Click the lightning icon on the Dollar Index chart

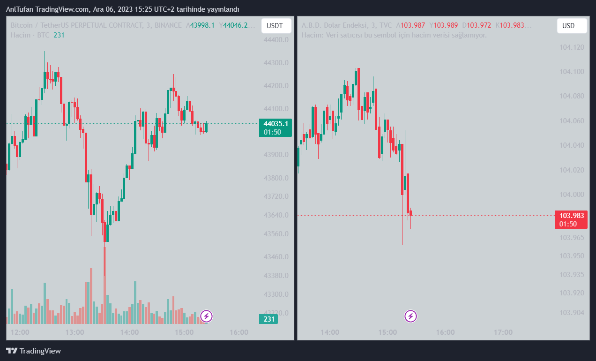411,316
